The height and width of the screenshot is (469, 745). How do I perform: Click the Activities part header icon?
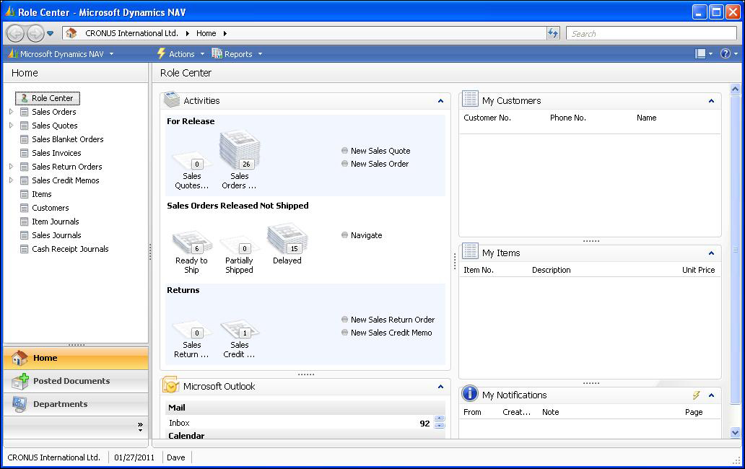172,100
